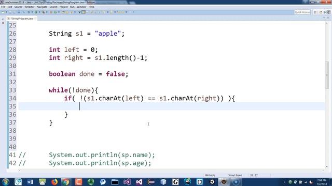Open the orange Camtasia taskbar icon

tap(78, 182)
